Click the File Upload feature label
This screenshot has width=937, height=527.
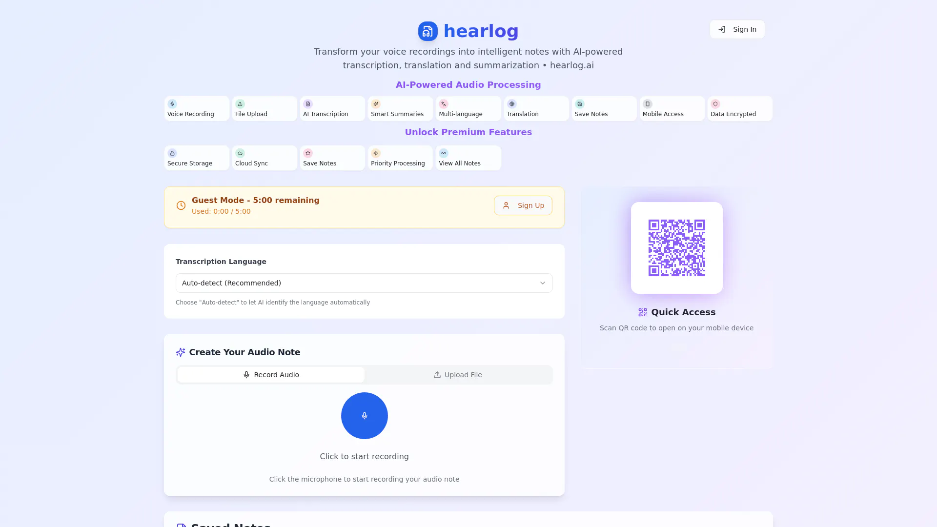pos(251,114)
